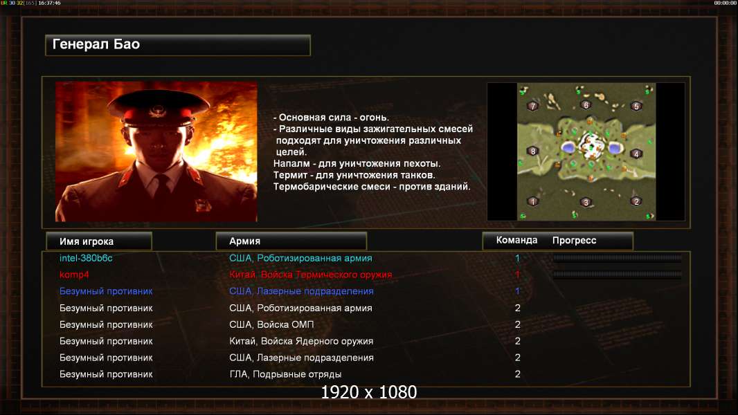738x415 pixels.
Task: Click the Генерал Бао title bar
Action: (x=178, y=45)
